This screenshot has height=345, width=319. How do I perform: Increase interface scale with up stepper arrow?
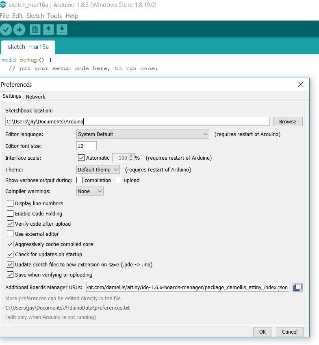pyautogui.click(x=131, y=156)
